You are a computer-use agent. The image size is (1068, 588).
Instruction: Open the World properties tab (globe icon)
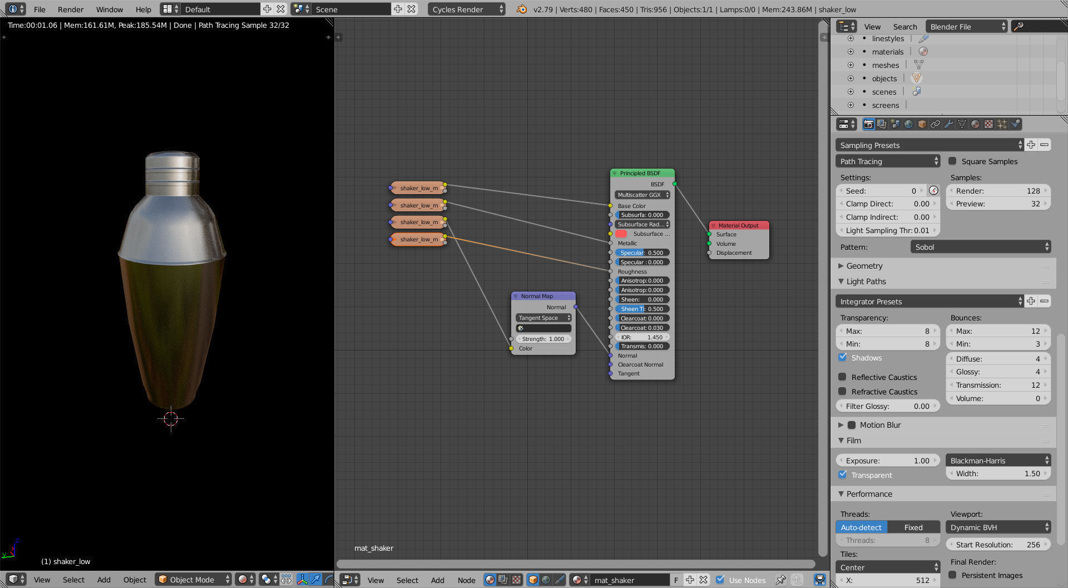(908, 124)
